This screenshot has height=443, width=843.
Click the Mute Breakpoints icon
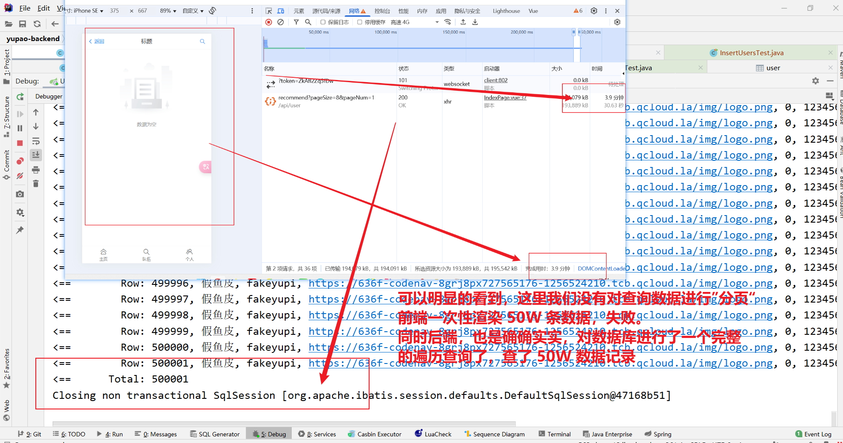(20, 176)
